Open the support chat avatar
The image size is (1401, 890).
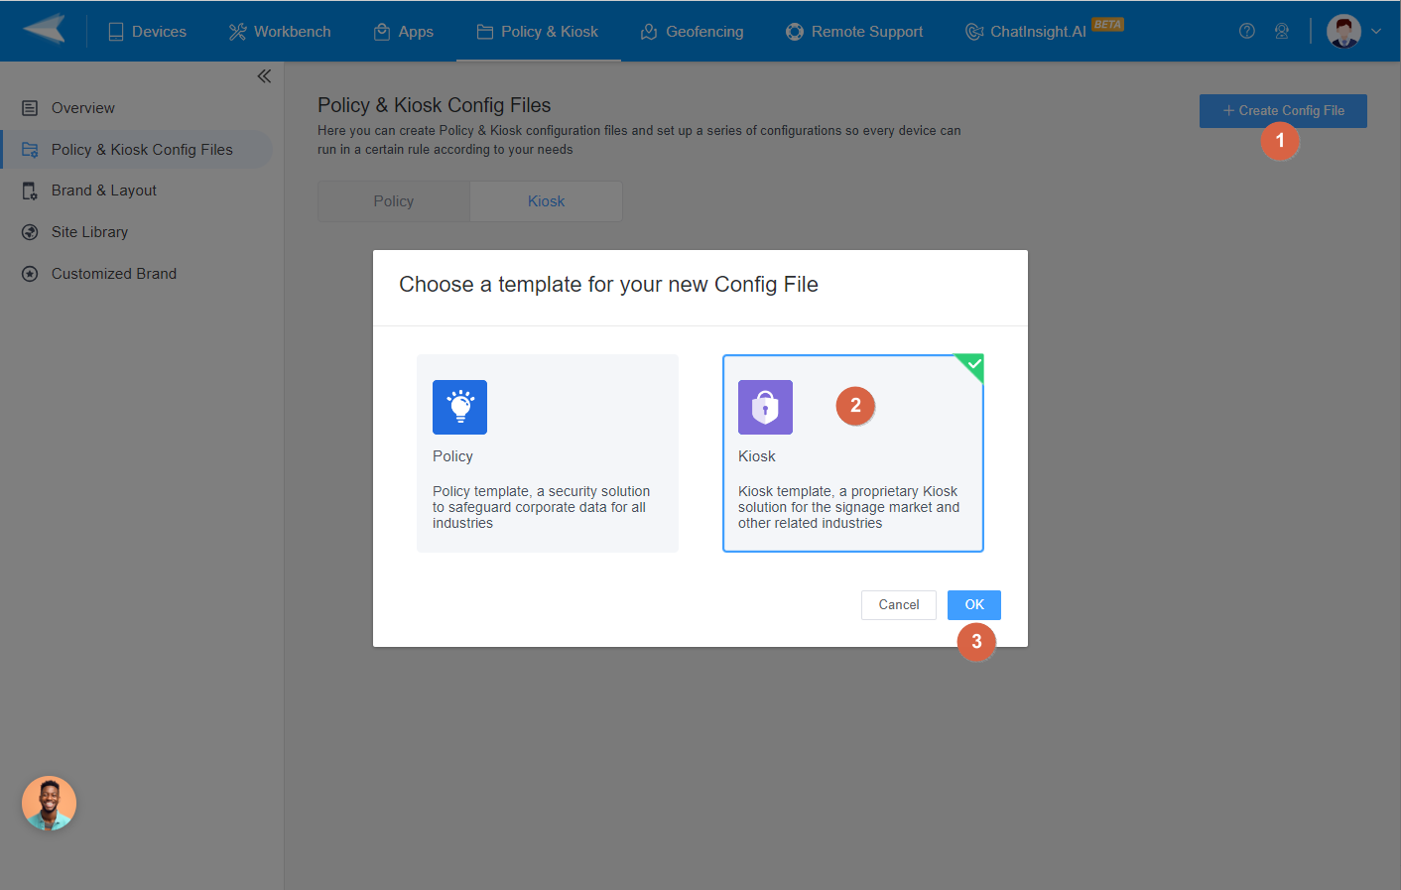[49, 803]
